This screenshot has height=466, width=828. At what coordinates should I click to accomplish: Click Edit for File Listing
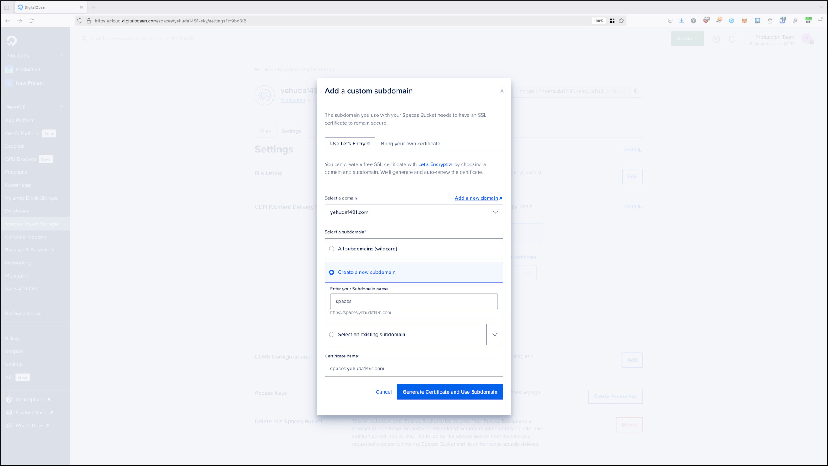click(632, 176)
